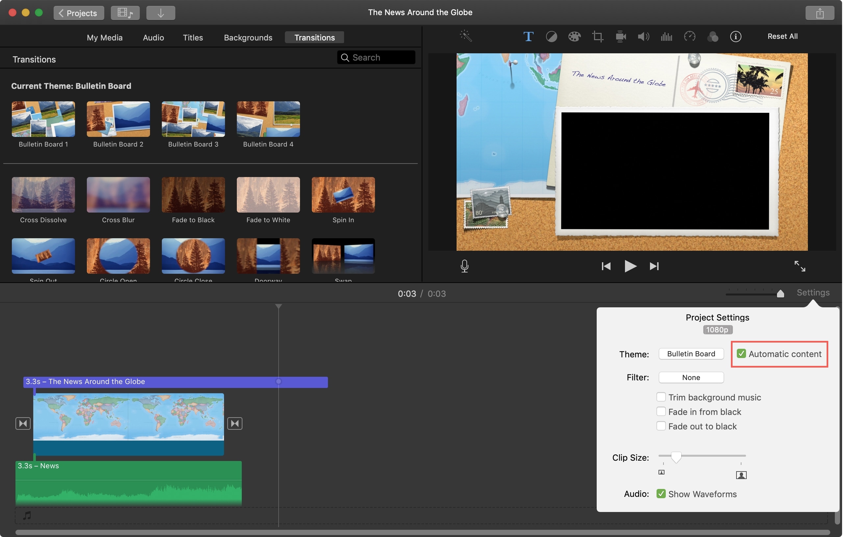
Task: Switch to the Backgrounds tab
Action: click(x=248, y=37)
